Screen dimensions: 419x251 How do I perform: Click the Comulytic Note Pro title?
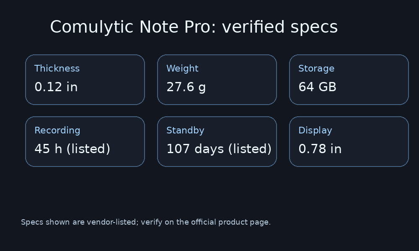(194, 27)
